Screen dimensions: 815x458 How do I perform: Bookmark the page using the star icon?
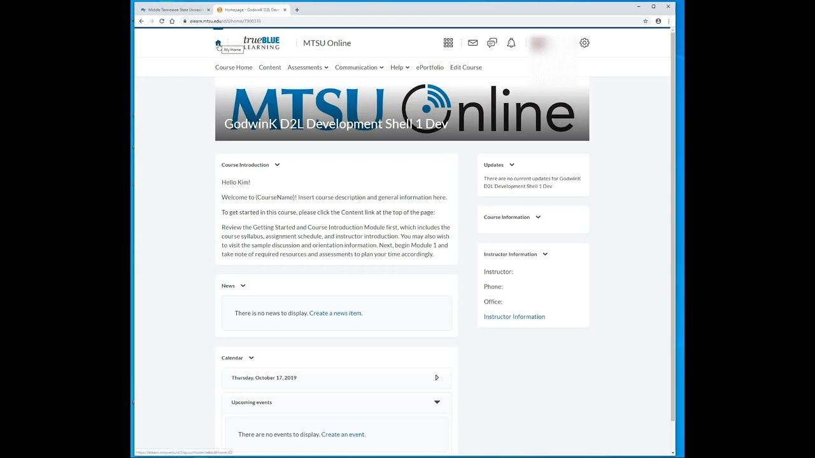pyautogui.click(x=646, y=21)
